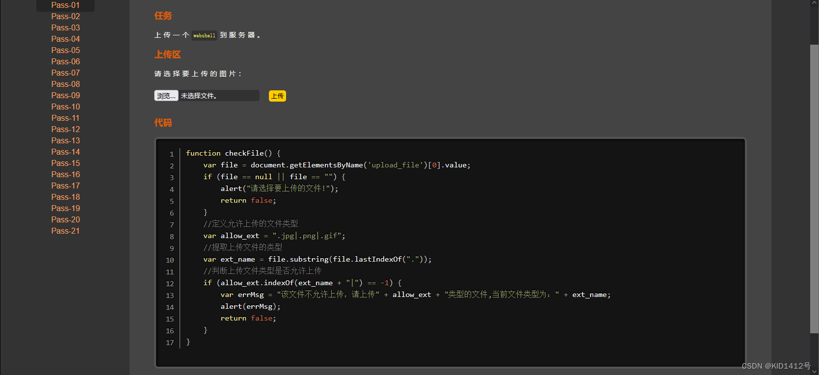Navigate to Pass-21 challenge

click(65, 231)
